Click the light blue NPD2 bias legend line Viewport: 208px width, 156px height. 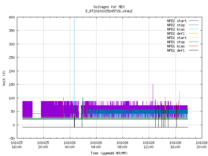194,29
